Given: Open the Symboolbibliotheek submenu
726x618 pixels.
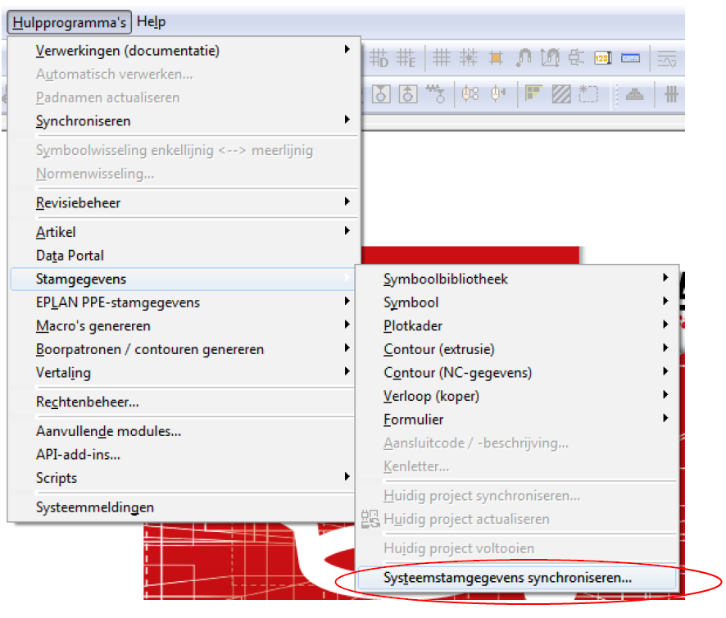Looking at the screenshot, I should tap(517, 279).
